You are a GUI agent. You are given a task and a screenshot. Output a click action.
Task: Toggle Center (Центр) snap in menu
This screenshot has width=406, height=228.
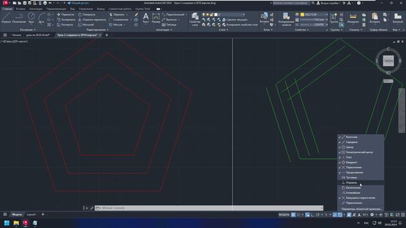pyautogui.click(x=361, y=147)
